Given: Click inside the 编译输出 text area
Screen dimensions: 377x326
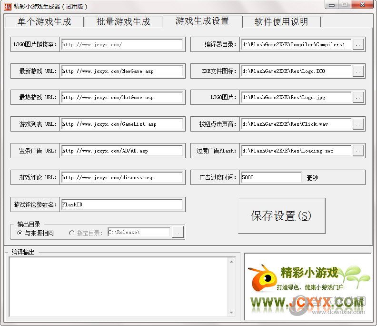Looking at the screenshot, I should pos(119,286).
